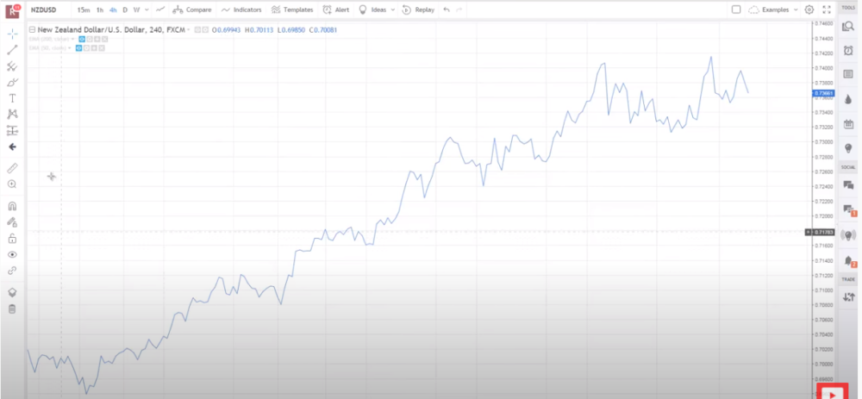This screenshot has height=399, width=862.
Task: Click the red YouTube play button
Action: pyautogui.click(x=832, y=393)
